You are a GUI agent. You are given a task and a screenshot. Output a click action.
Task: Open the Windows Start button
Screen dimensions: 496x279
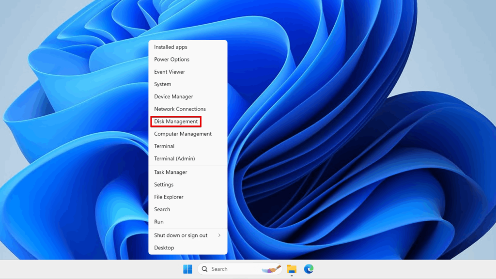click(x=187, y=269)
